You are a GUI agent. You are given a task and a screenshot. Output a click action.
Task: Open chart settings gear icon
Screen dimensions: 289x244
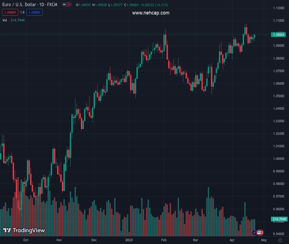pos(280,240)
